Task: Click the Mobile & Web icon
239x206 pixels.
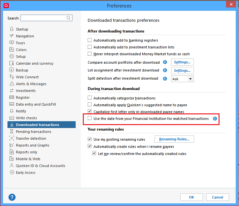Action: pos(12,159)
